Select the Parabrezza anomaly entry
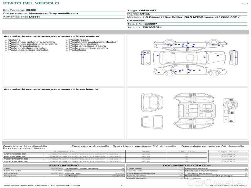 79,40
